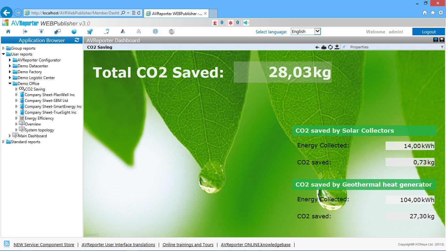Select CO2 Saving in the tree

(x=35, y=89)
